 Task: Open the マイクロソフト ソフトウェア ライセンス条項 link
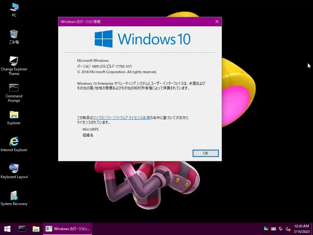click(x=121, y=118)
